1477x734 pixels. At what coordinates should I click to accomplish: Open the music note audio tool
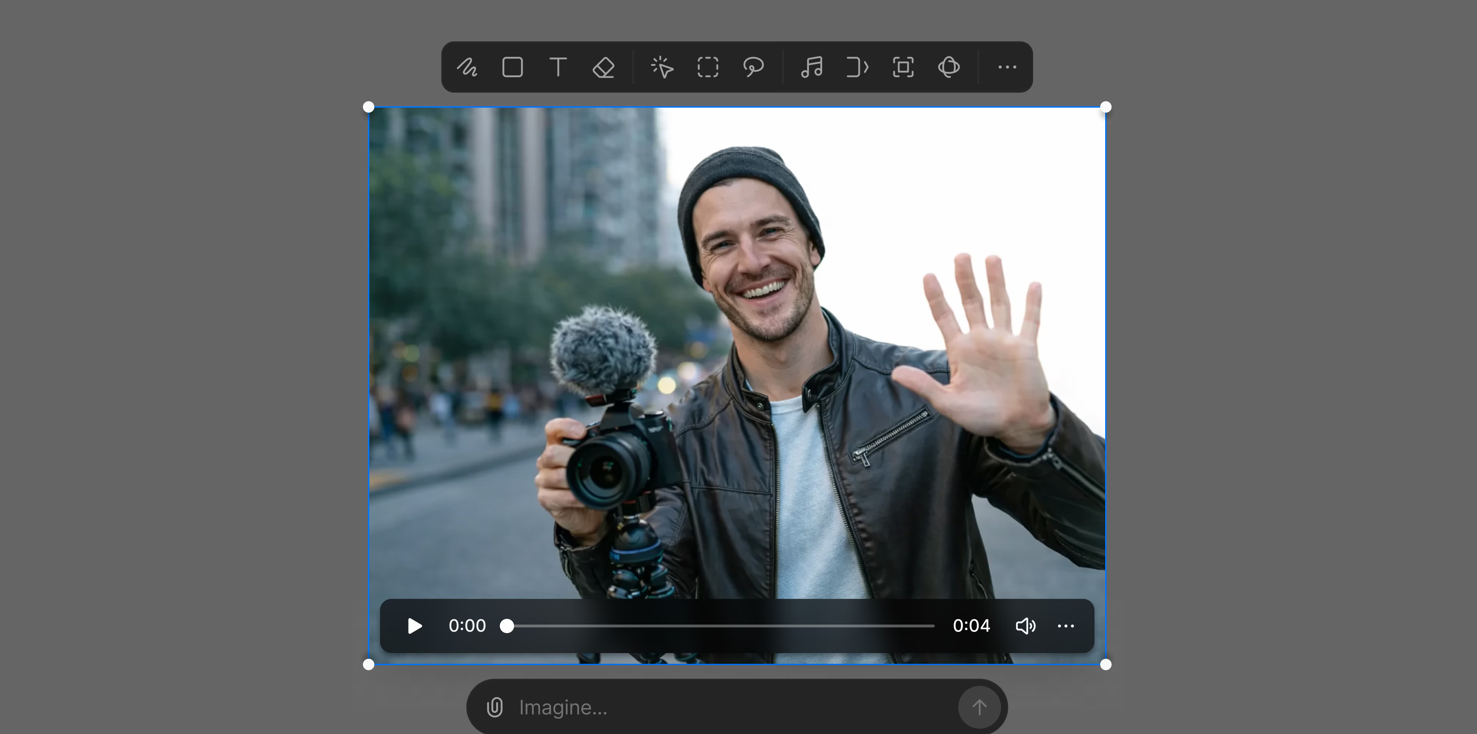click(x=812, y=67)
